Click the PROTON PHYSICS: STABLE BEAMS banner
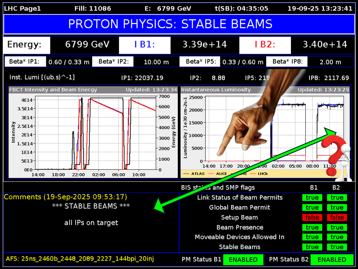 (x=170, y=24)
